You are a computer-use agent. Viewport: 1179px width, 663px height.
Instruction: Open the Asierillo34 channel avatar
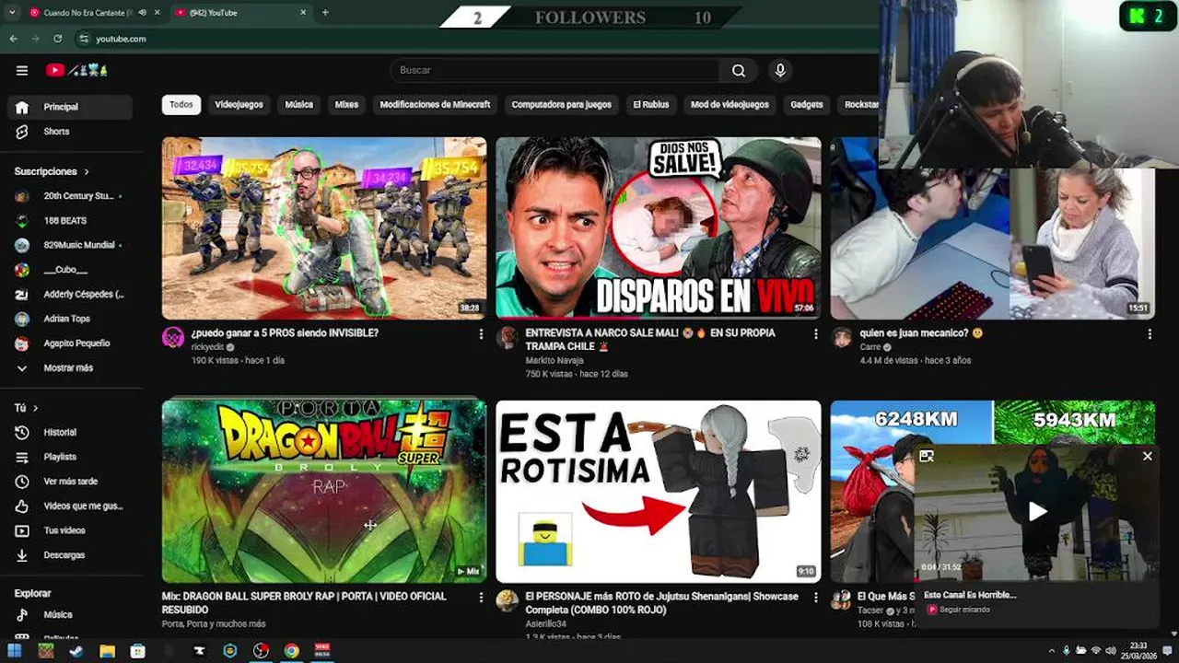click(508, 600)
